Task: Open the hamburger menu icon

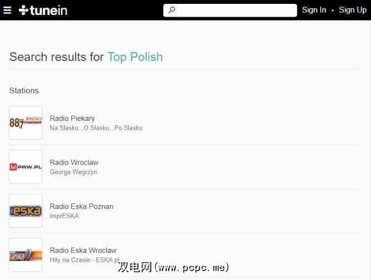Action: point(7,10)
